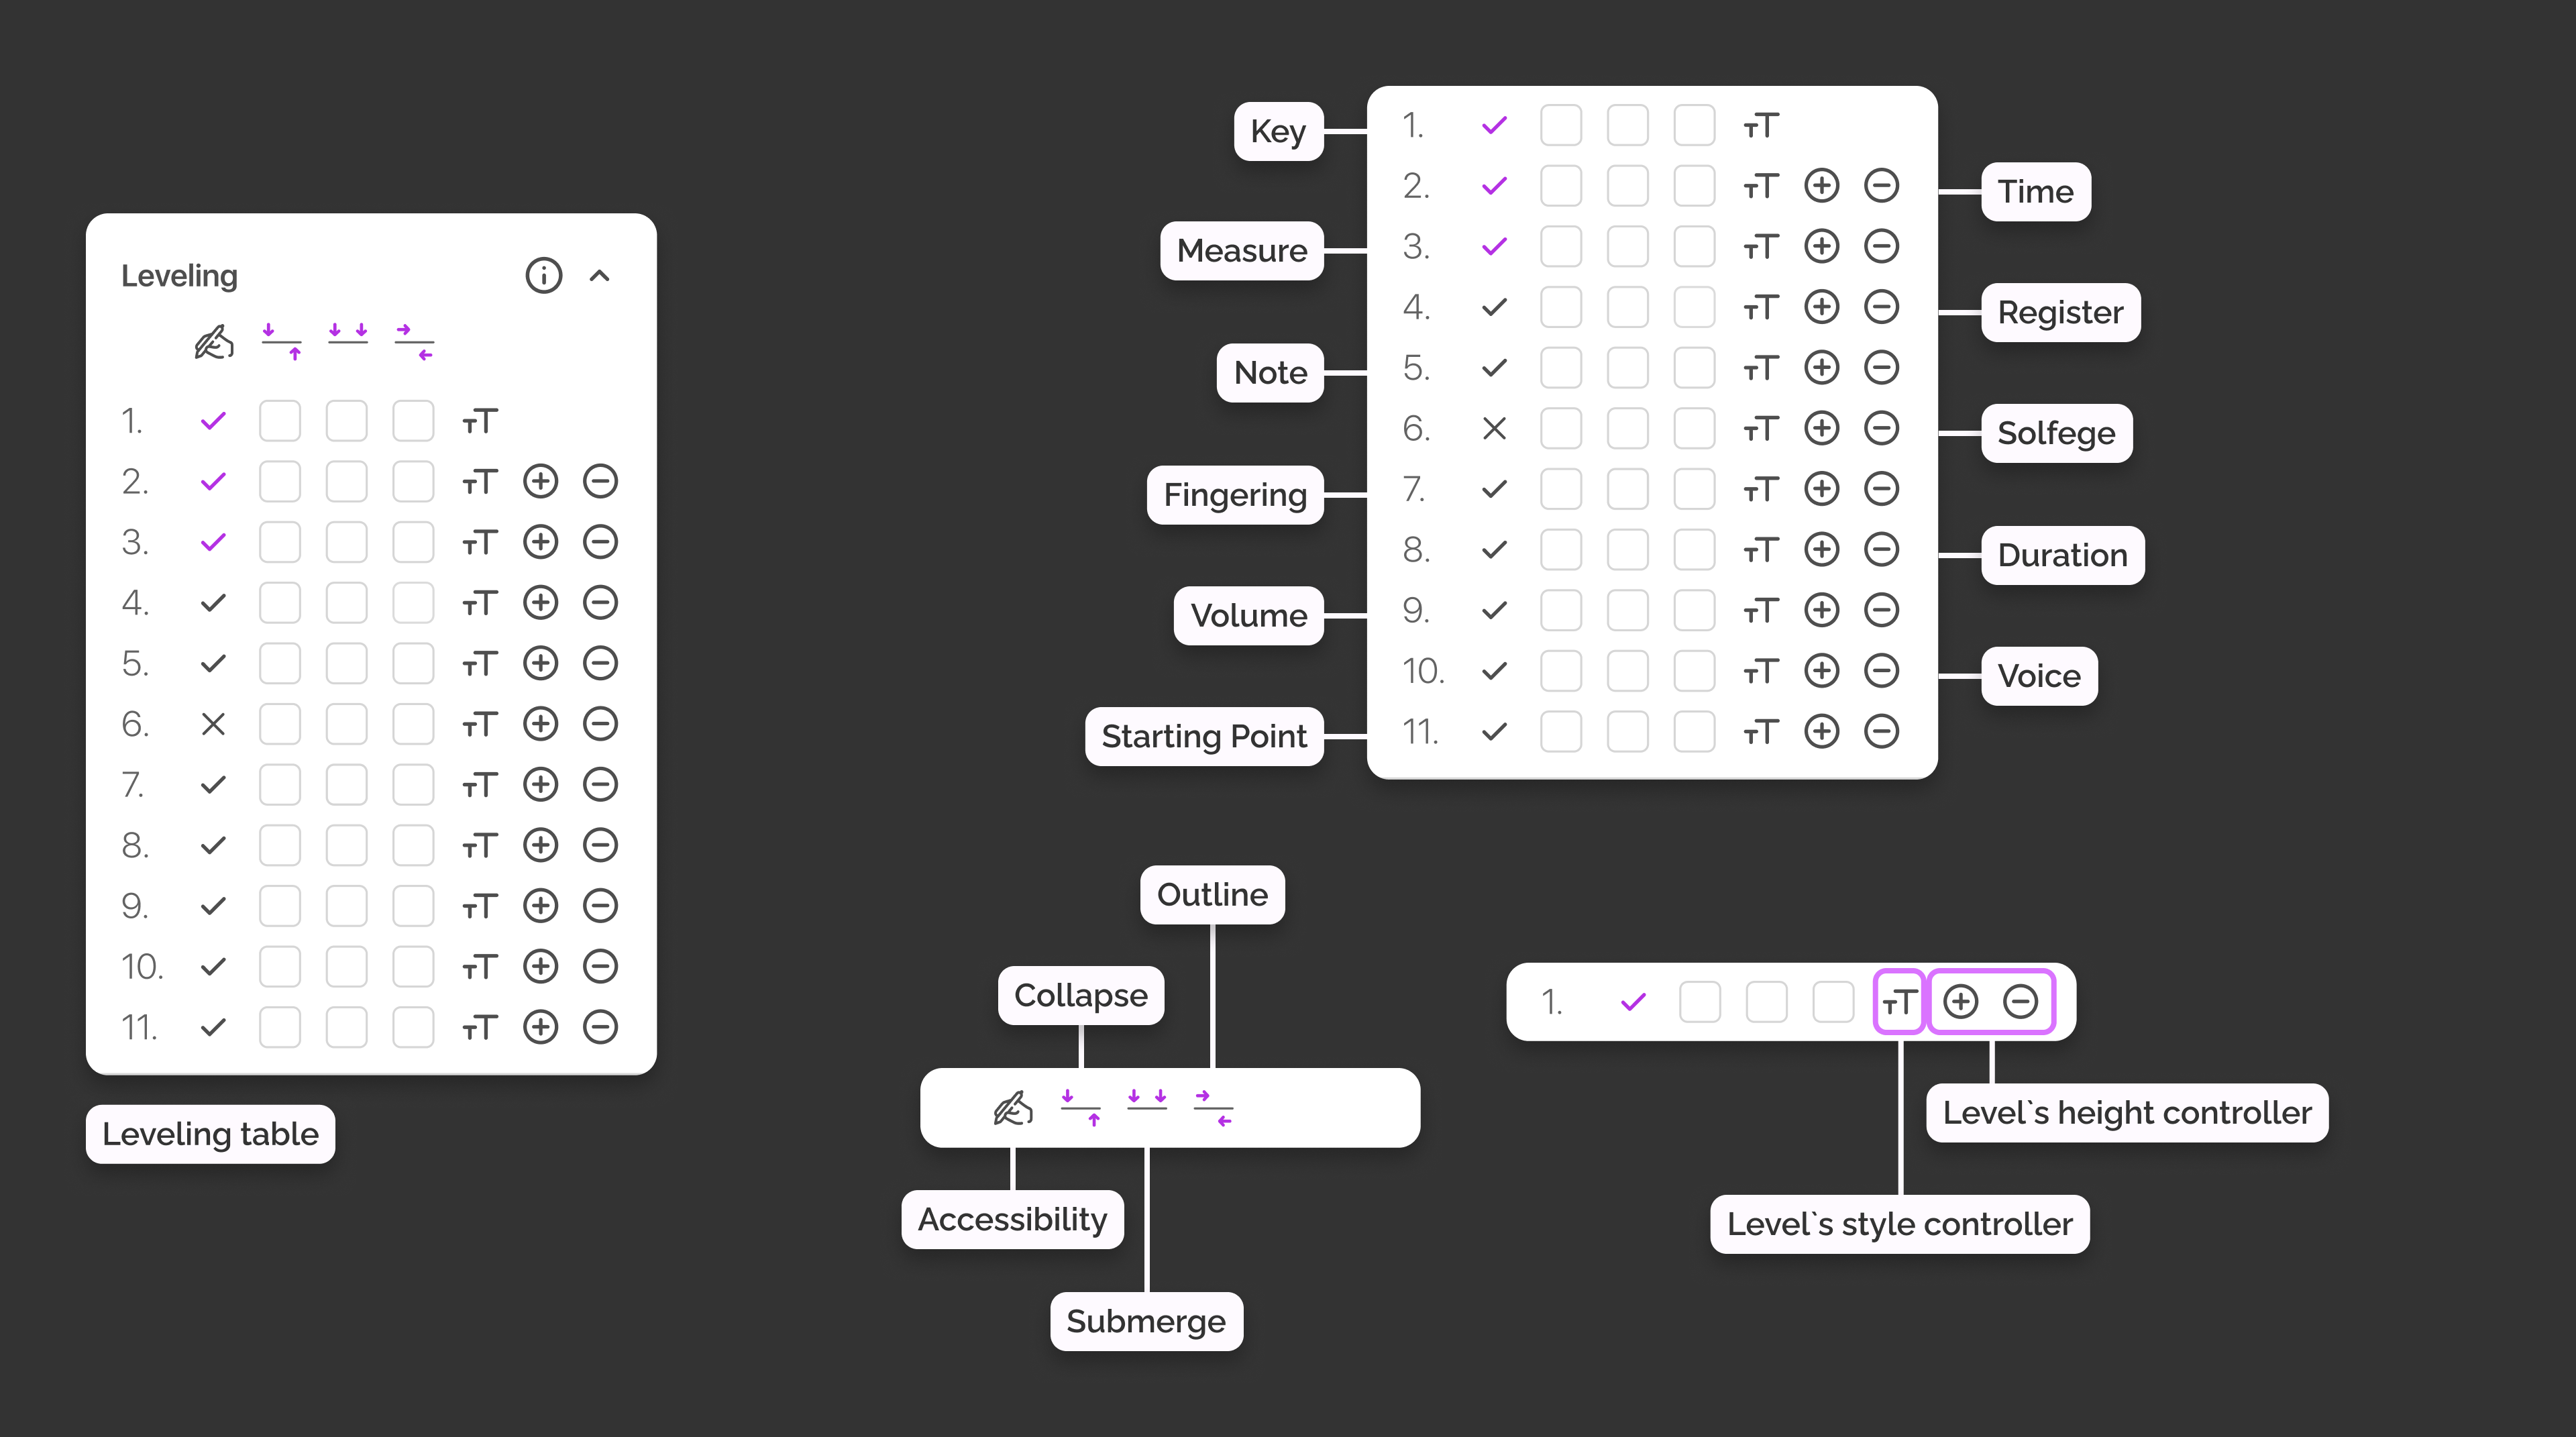Click plus icon on row 9 of Leveling panel
The height and width of the screenshot is (1437, 2576).
pyautogui.click(x=541, y=906)
